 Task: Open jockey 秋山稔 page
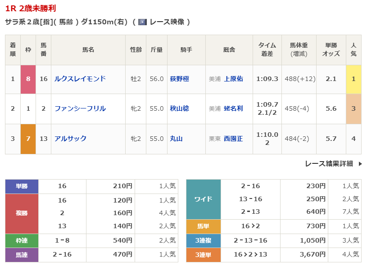coord(179,108)
